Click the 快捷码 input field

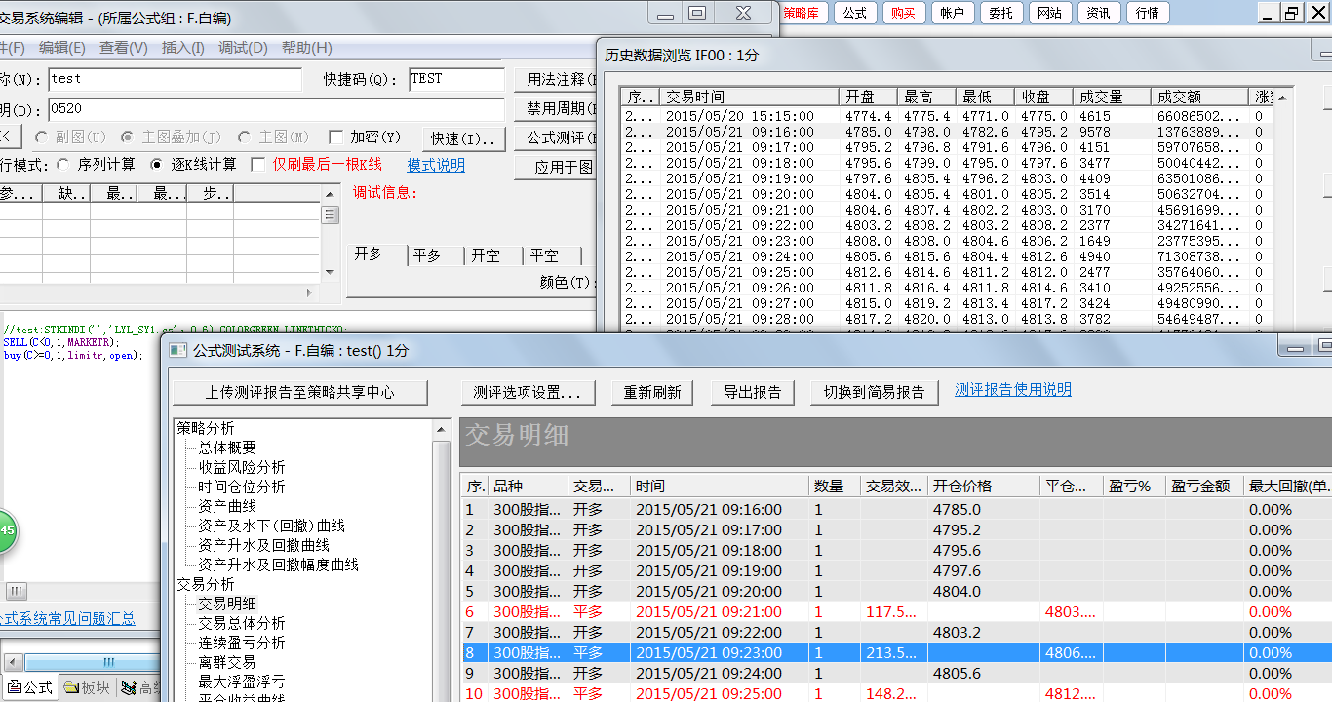[455, 79]
